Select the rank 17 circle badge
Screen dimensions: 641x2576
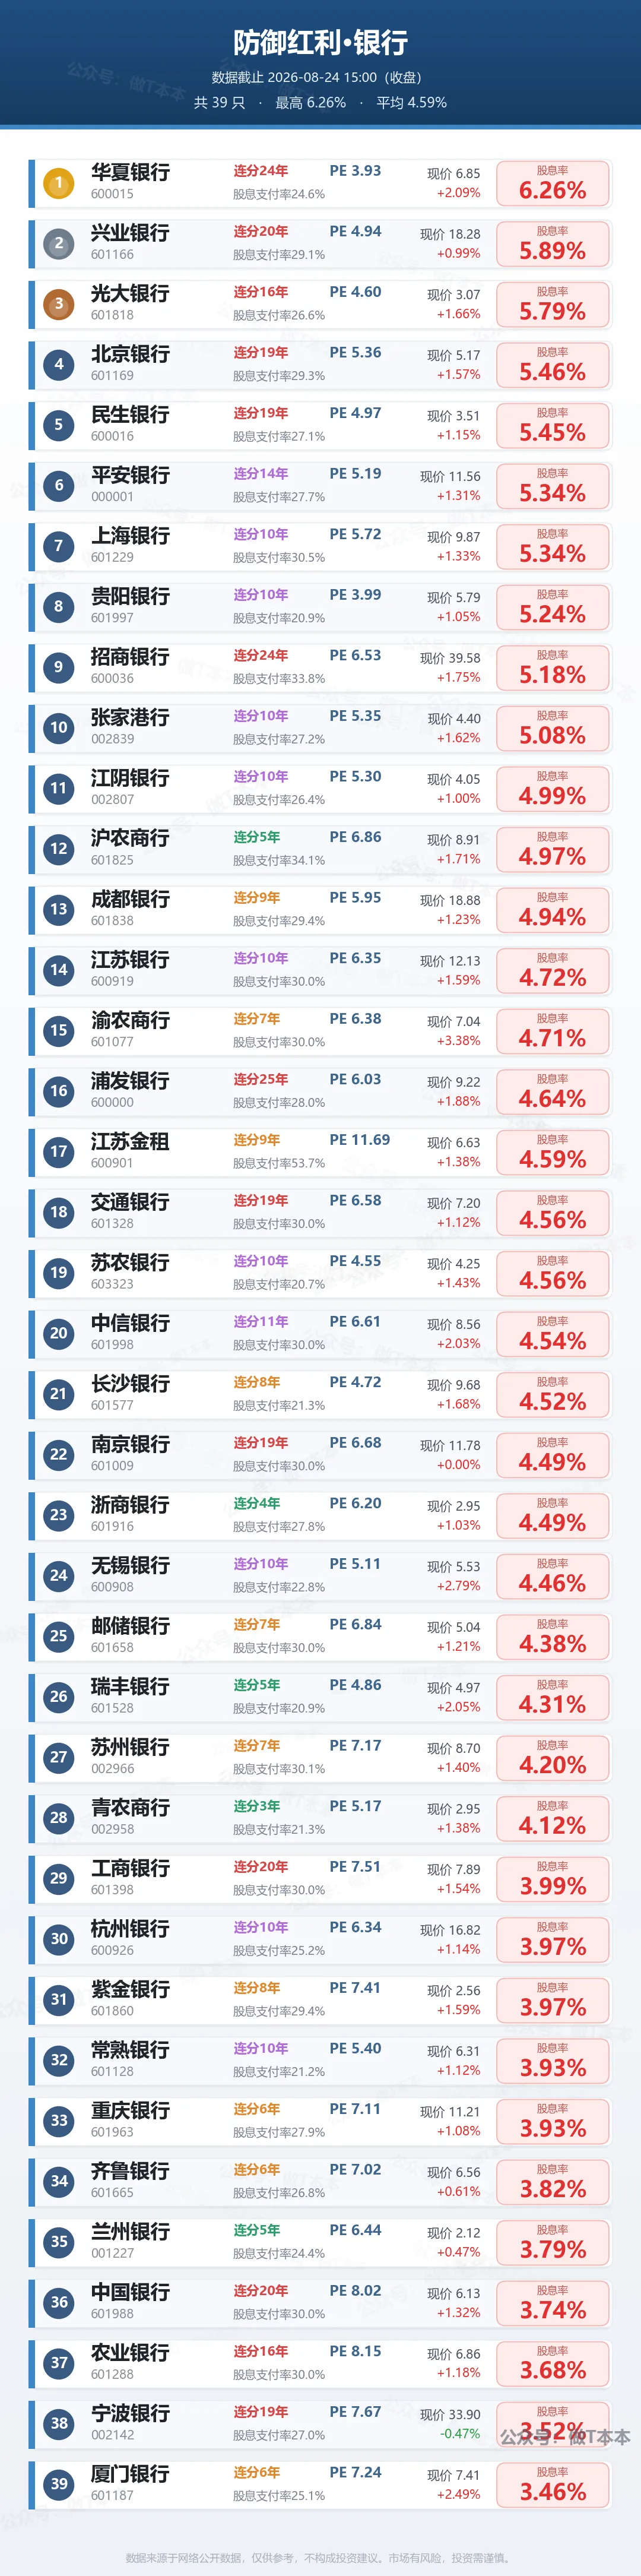(x=59, y=1152)
